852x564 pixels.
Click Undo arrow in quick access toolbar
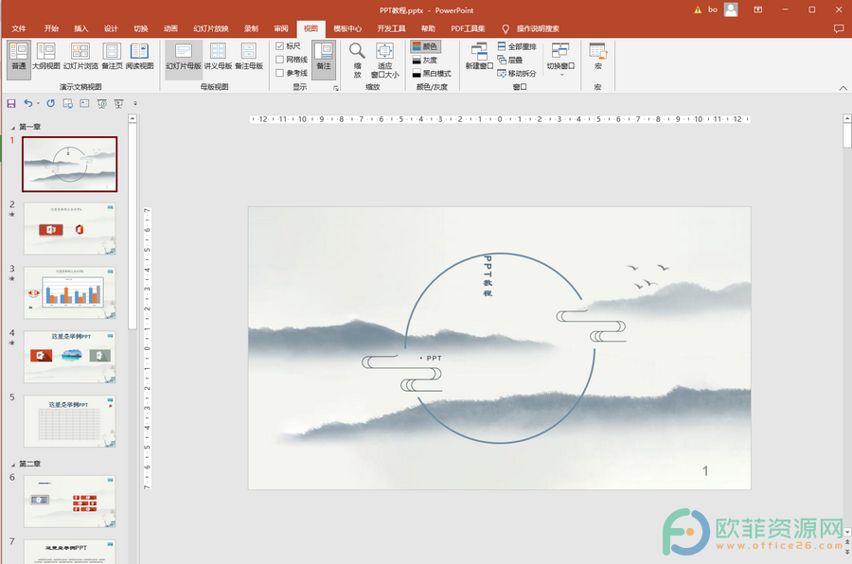pos(27,103)
